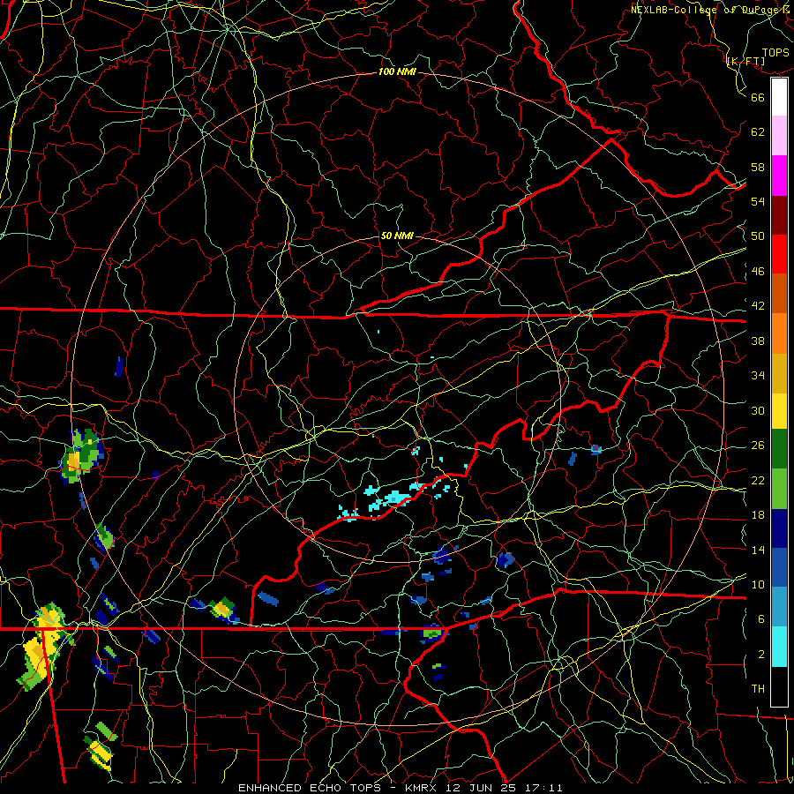794x794 pixels.
Task: Select the 66 legend value
Action: (x=758, y=97)
